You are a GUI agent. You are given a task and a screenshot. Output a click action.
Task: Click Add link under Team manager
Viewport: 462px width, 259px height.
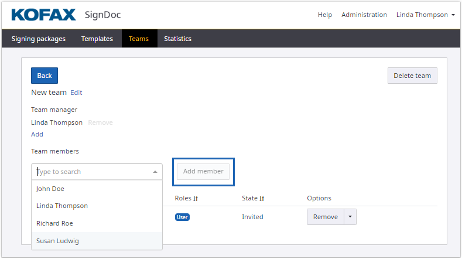pos(37,134)
